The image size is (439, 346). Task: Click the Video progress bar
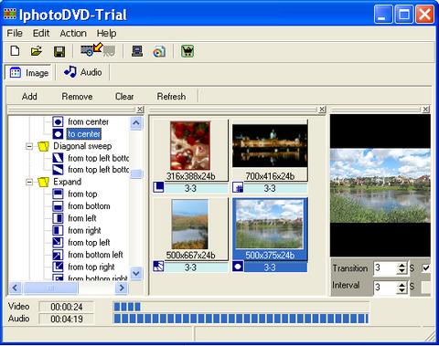pyautogui.click(x=241, y=307)
